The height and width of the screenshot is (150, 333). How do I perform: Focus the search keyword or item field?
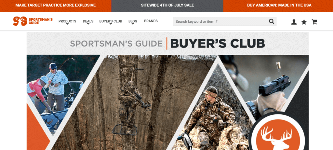coord(221,21)
